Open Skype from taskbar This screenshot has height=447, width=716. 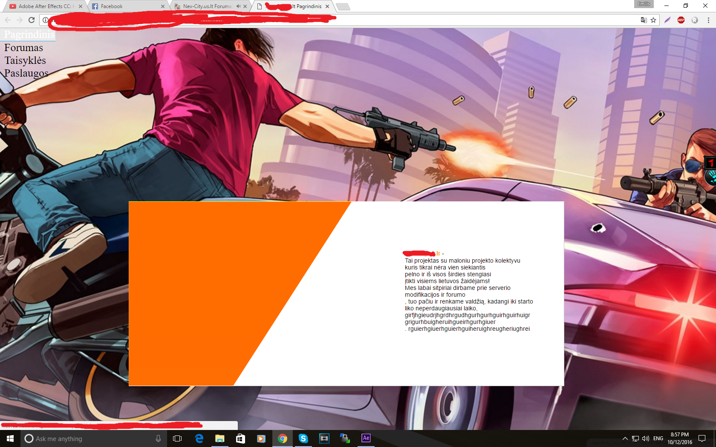(x=303, y=438)
